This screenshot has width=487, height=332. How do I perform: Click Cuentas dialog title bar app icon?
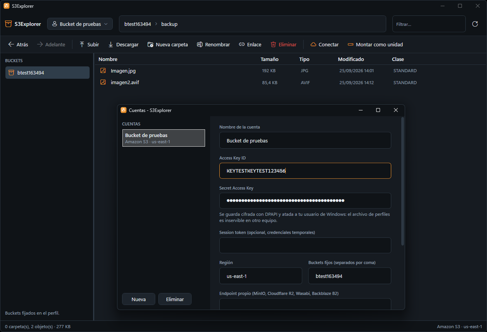pyautogui.click(x=124, y=110)
